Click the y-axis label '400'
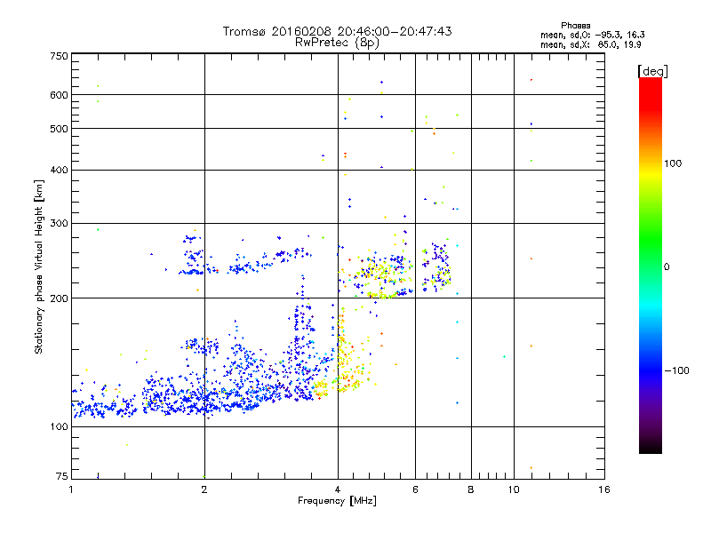Screen dimensions: 711x533 click(x=59, y=170)
